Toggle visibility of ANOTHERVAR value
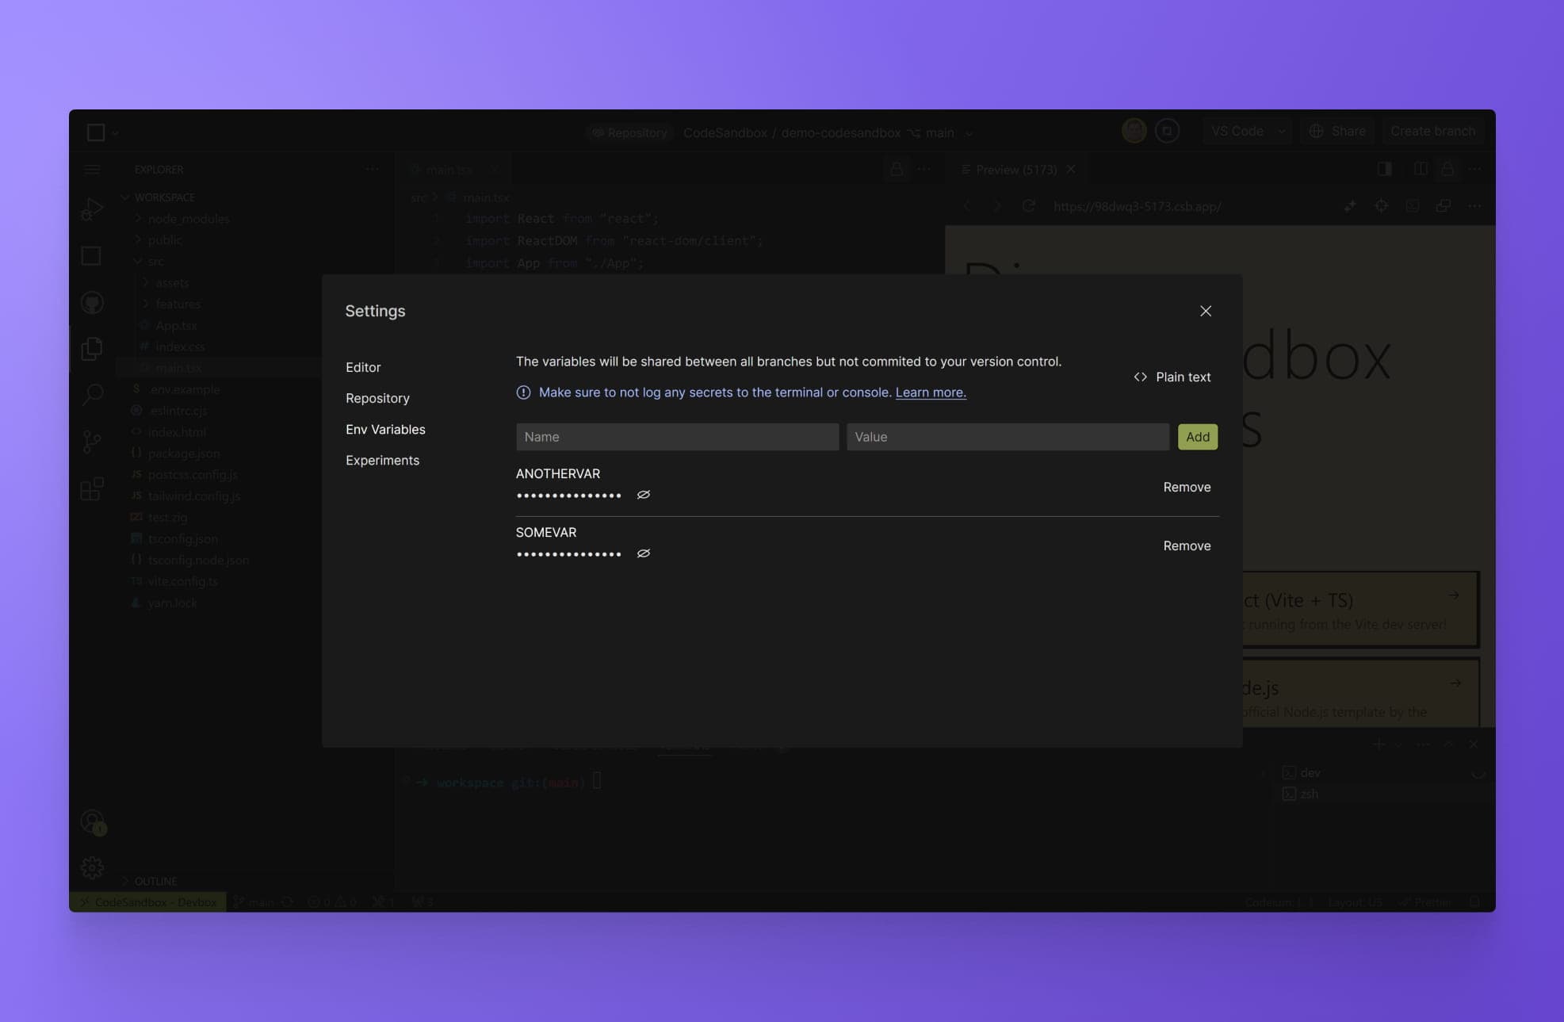The width and height of the screenshot is (1564, 1022). pyautogui.click(x=642, y=495)
